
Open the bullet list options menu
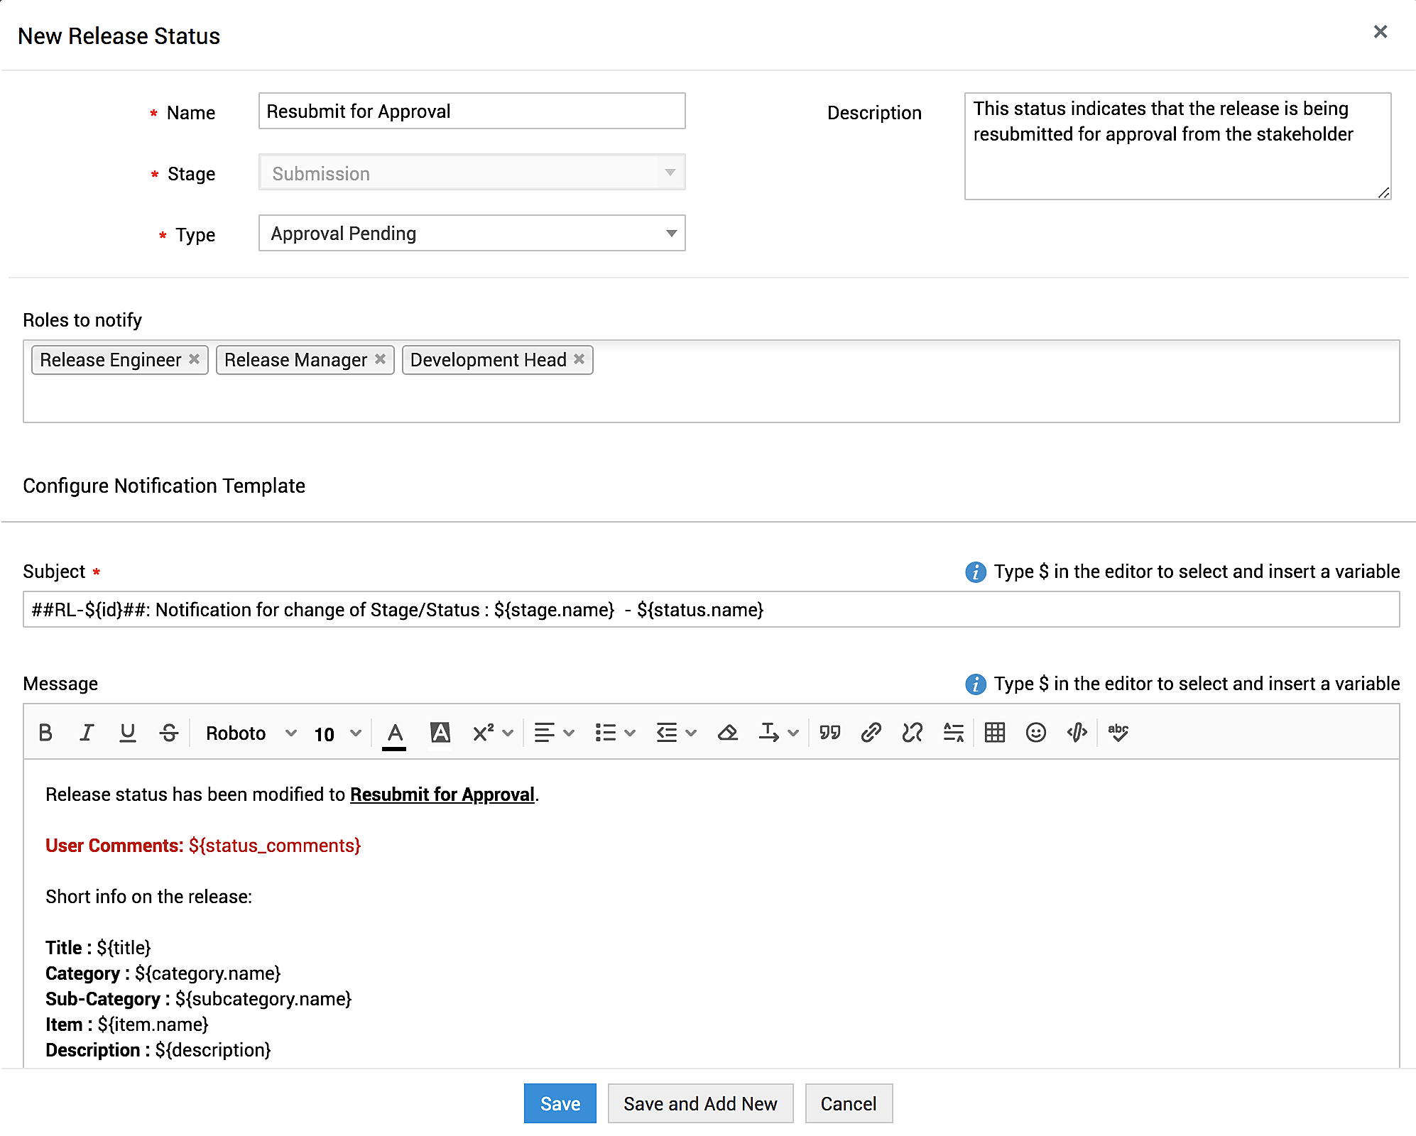click(x=615, y=732)
